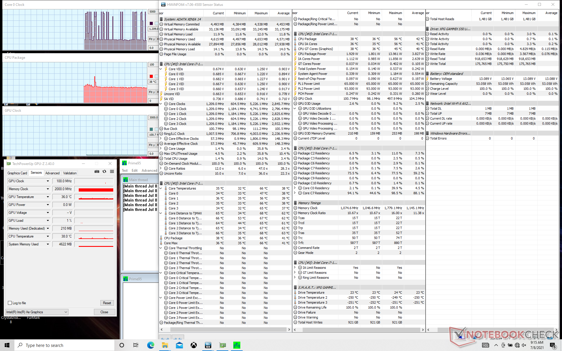Click the first HWiNFO panel horizontal scrollbar
The height and width of the screenshot is (351, 562).
(225, 329)
